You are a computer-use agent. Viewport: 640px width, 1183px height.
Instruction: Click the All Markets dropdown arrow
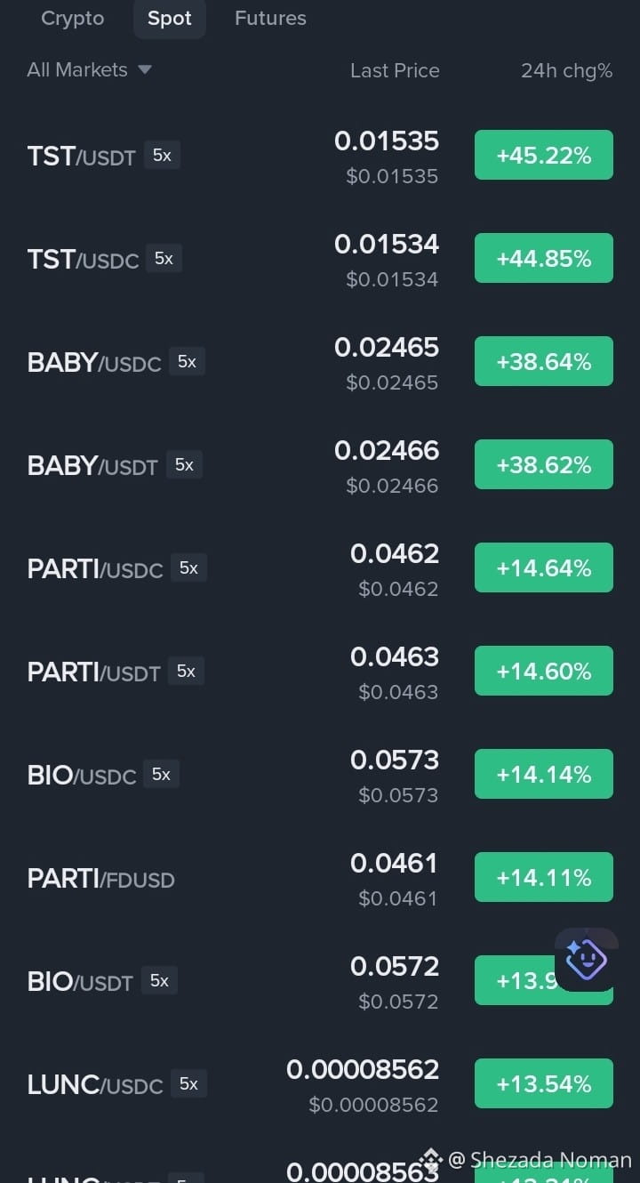tap(145, 69)
